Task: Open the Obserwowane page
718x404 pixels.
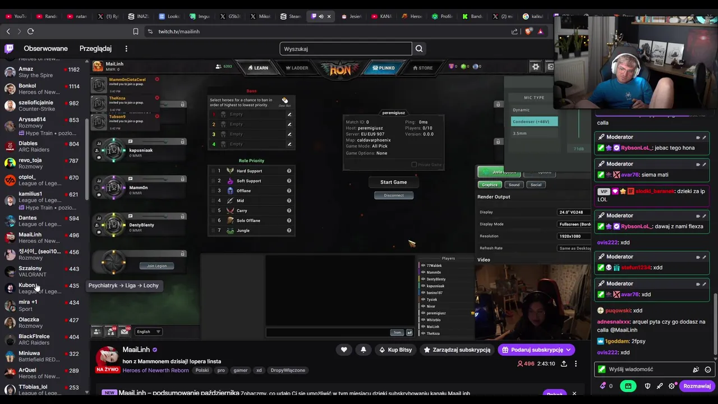Action: point(45,49)
